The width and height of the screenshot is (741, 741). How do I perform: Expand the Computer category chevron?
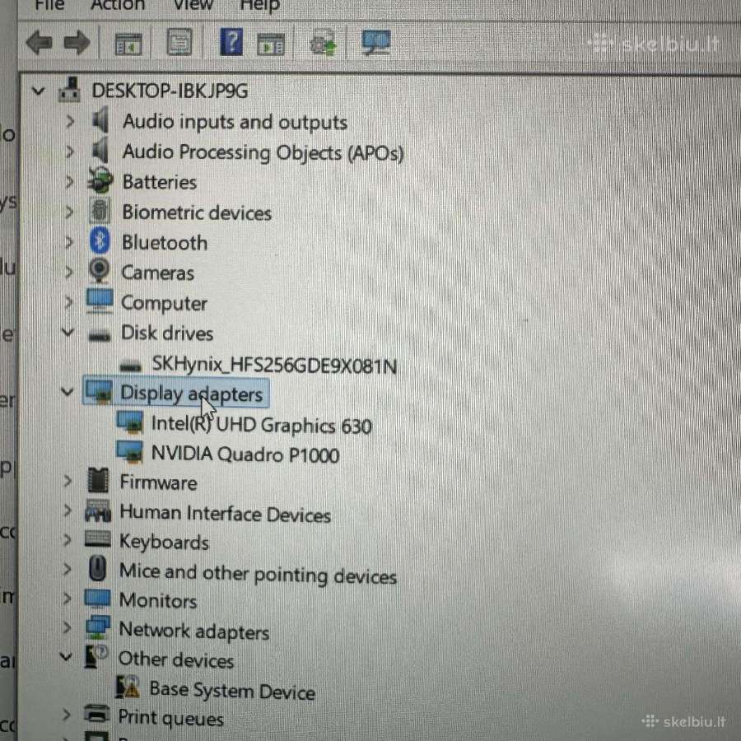69,302
